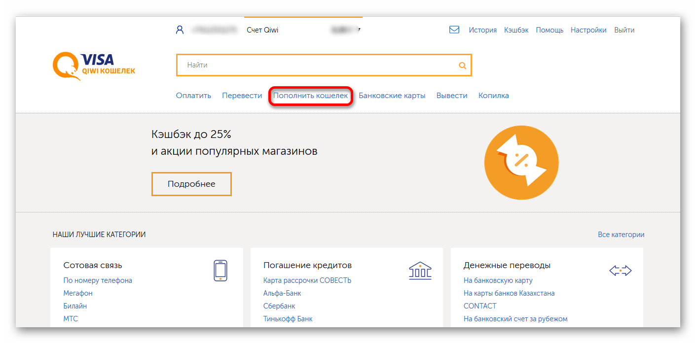Image resolution: width=696 pixels, height=343 pixels.
Task: Open the Пополнить кошелек menu item
Action: (310, 96)
